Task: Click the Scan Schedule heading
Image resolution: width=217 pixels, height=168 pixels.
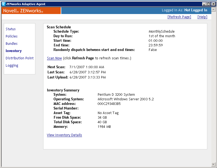Action: (59, 27)
